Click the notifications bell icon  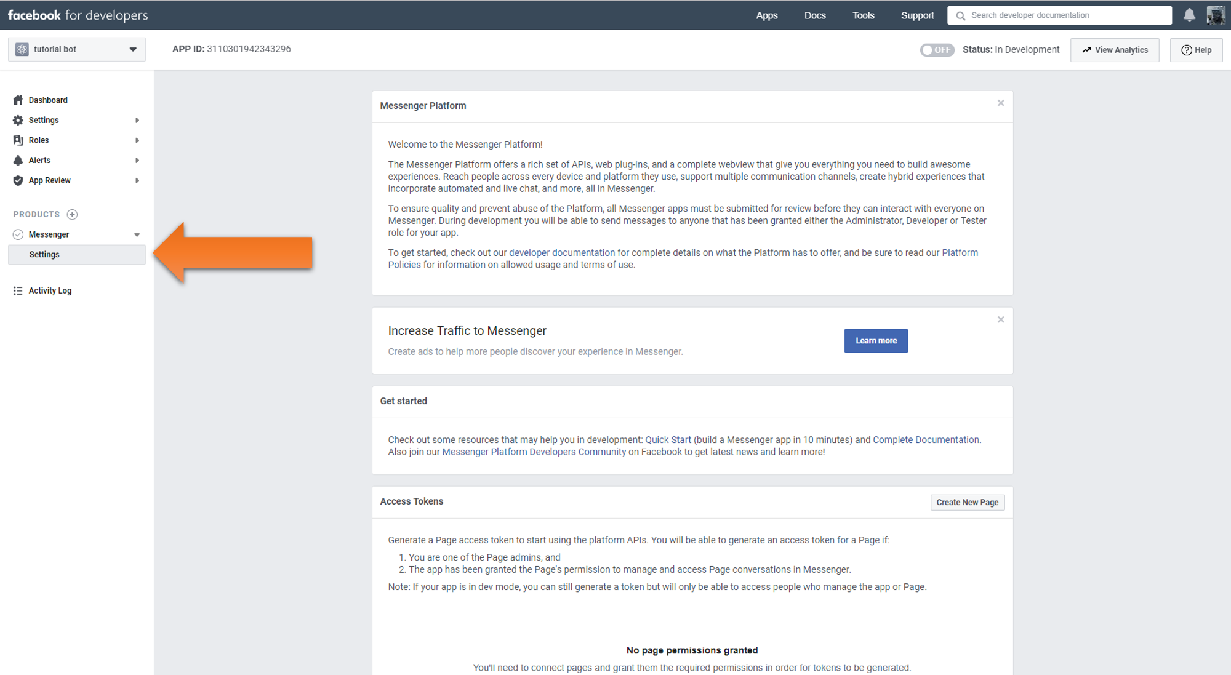click(1189, 15)
